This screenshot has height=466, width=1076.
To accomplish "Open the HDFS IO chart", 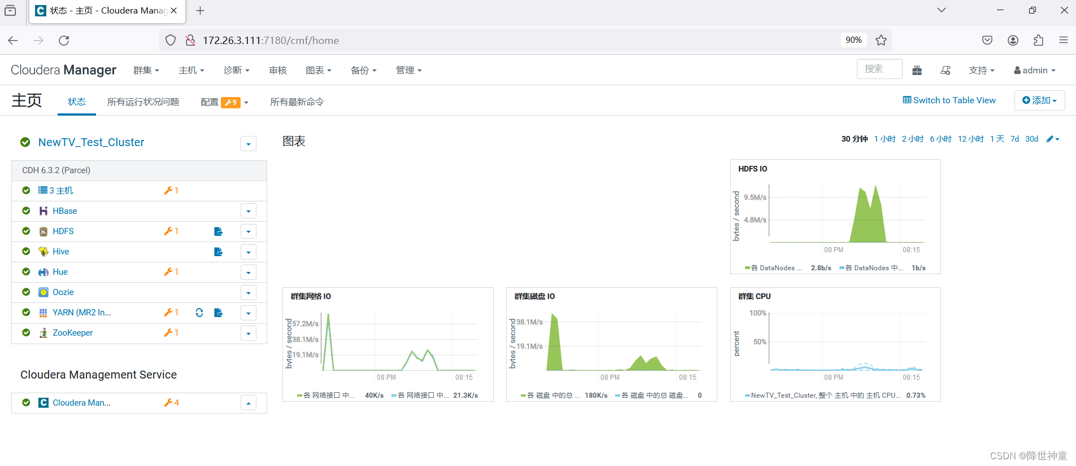I will (835, 217).
